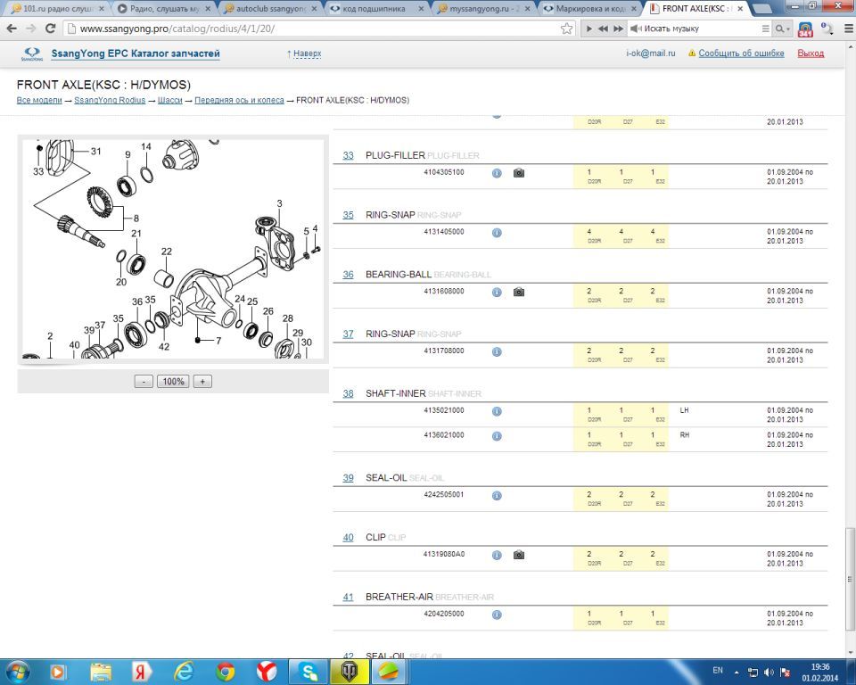Zoom in diagram with plus button

tap(202, 382)
